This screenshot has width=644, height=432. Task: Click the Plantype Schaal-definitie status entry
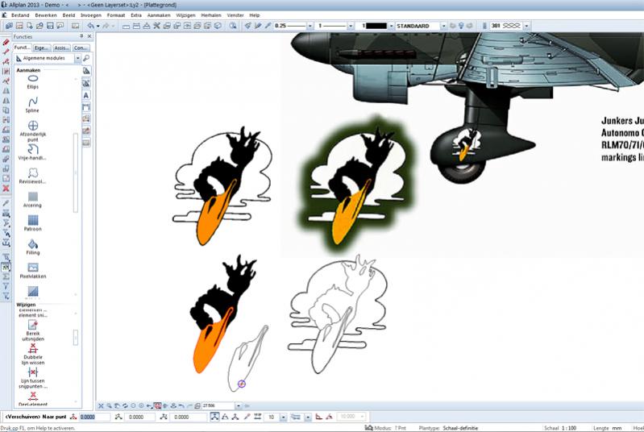(448, 428)
